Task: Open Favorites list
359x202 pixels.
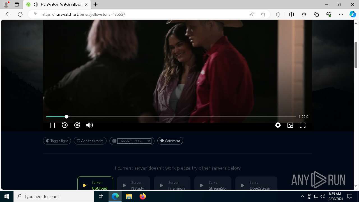Action: click(x=304, y=14)
